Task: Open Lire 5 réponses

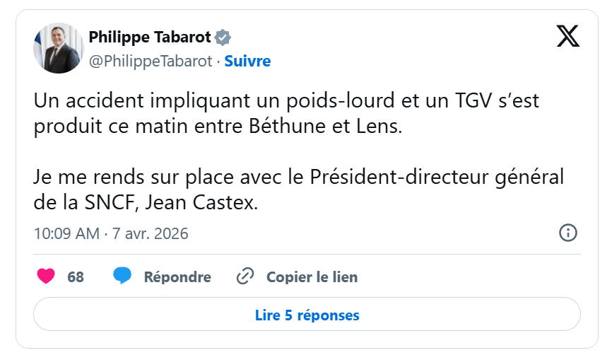Action: click(x=307, y=315)
